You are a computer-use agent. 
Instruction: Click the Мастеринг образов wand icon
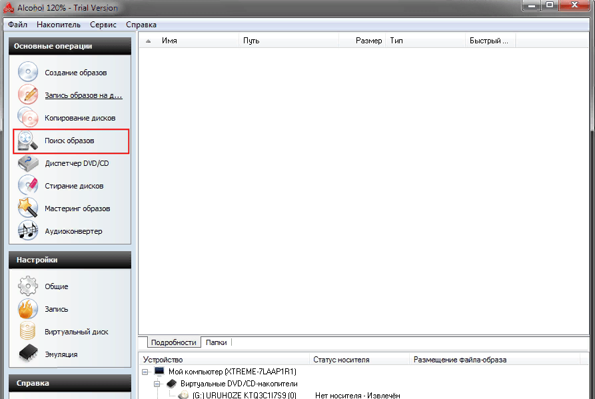28,208
